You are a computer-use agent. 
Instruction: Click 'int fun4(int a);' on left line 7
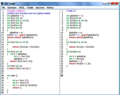pos(15,25)
